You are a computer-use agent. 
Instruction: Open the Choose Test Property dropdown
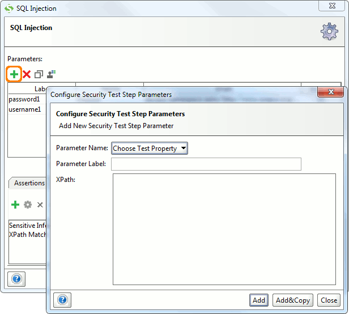pyautogui.click(x=150, y=148)
